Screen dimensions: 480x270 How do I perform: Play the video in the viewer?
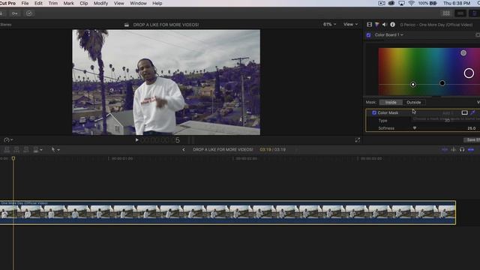coord(136,140)
